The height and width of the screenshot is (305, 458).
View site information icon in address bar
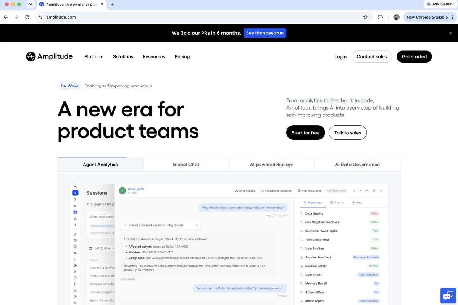coord(40,17)
